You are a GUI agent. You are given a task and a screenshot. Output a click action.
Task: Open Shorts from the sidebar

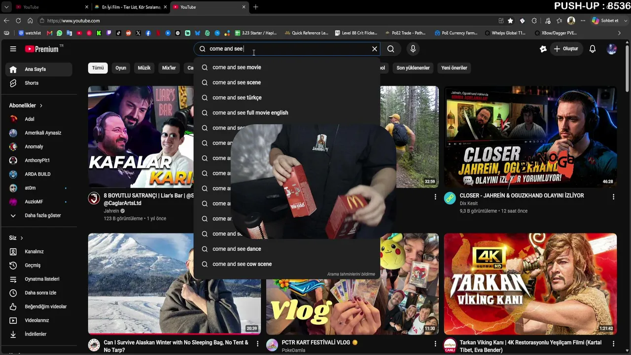(x=38, y=83)
